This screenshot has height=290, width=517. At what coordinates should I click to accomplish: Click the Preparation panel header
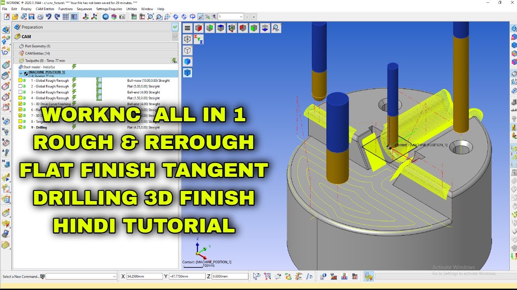click(92, 27)
